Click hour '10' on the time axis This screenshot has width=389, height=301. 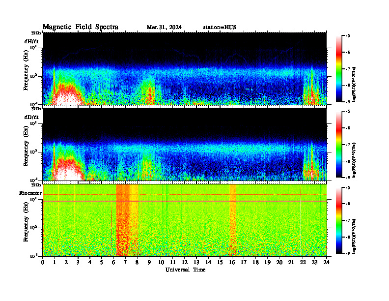161,262
